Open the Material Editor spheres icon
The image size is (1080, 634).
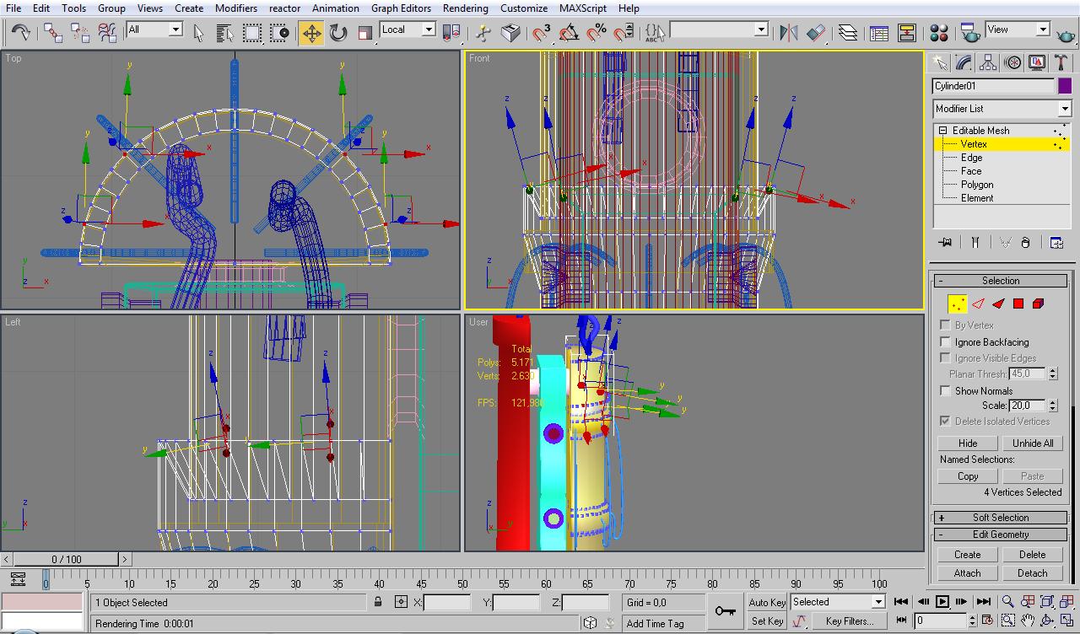pyautogui.click(x=938, y=33)
